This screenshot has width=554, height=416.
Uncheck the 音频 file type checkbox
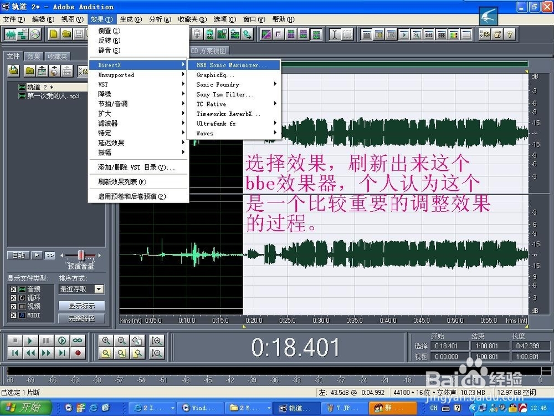(14, 288)
